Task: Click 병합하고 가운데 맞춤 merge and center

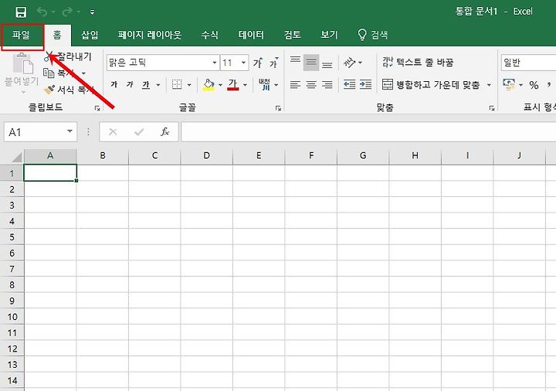Action: [432, 84]
